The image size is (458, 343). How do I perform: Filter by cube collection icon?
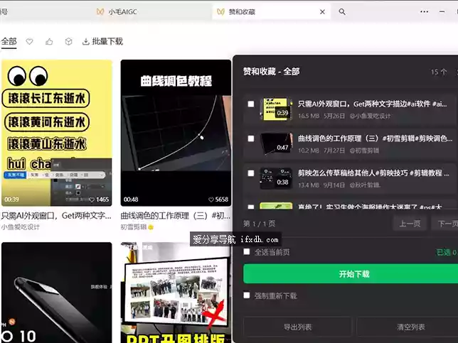point(68,42)
